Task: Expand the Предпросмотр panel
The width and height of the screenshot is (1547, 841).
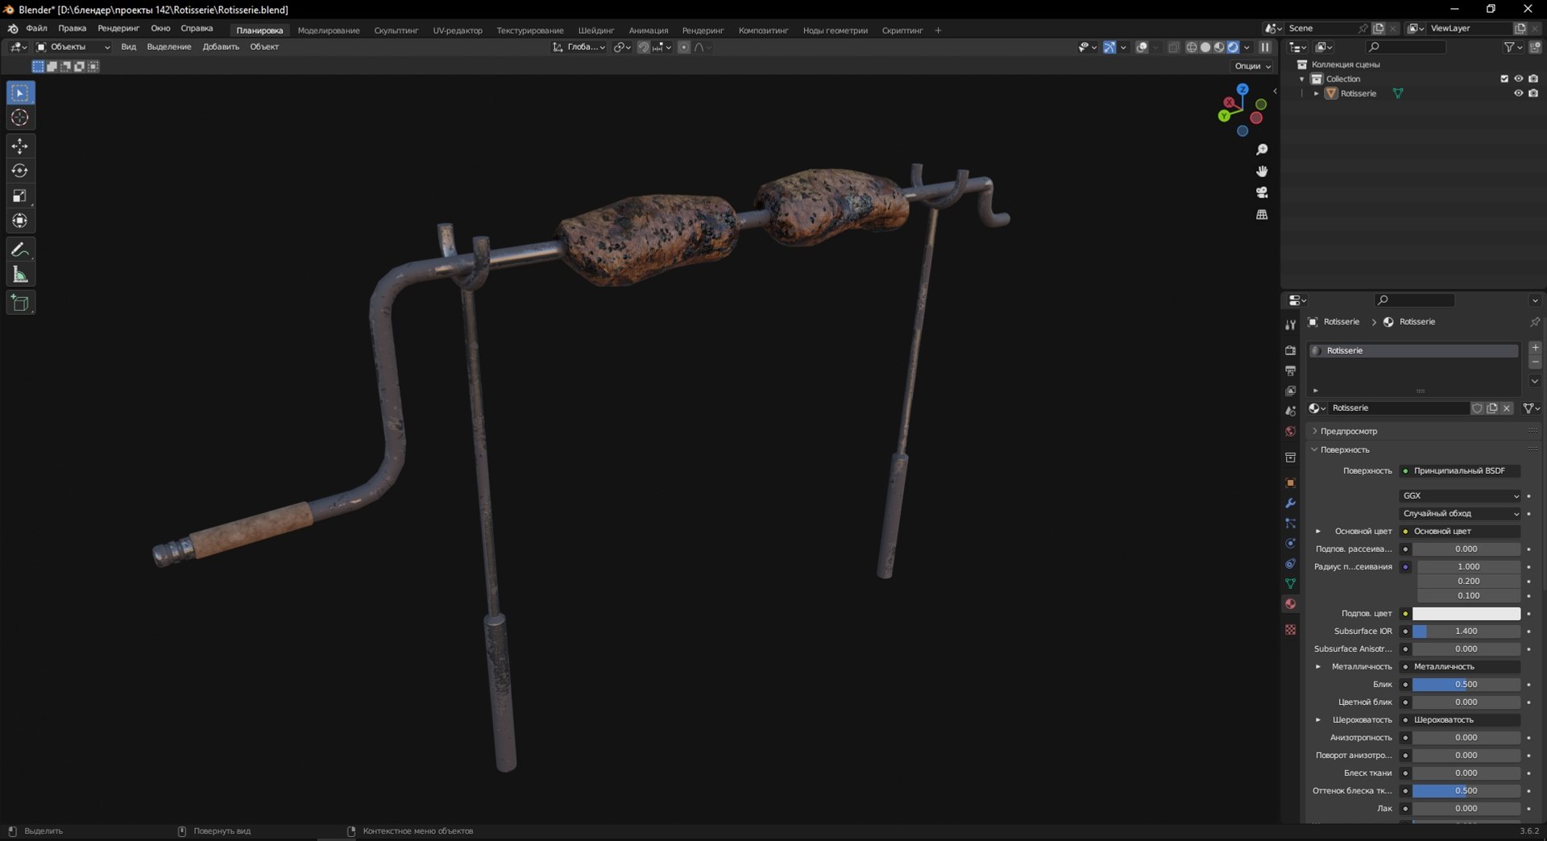Action: click(x=1349, y=432)
